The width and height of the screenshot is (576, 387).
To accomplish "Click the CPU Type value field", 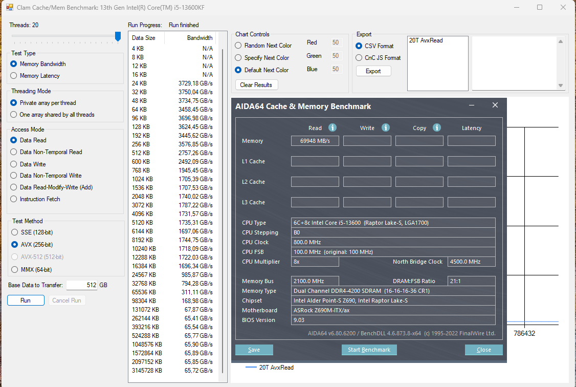I will [393, 223].
